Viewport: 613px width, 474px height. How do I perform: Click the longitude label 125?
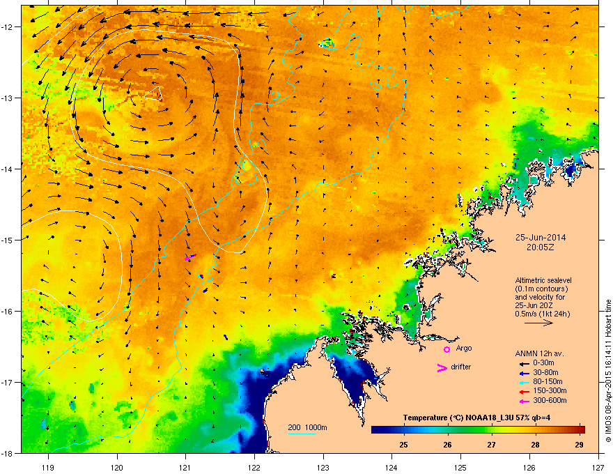[460, 468]
